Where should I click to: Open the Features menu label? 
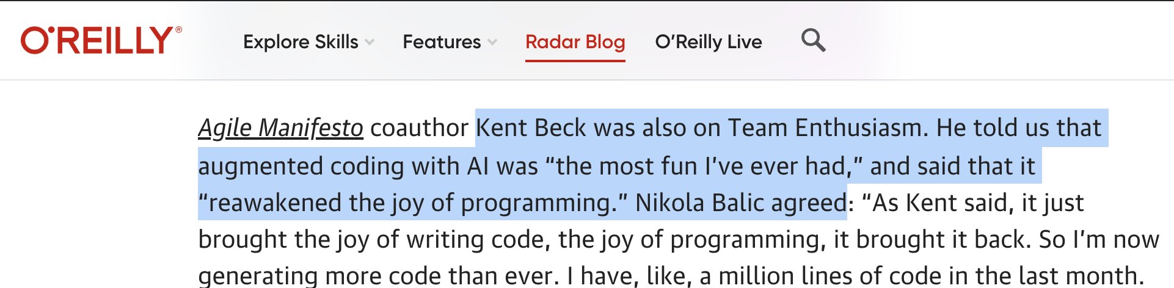click(442, 41)
